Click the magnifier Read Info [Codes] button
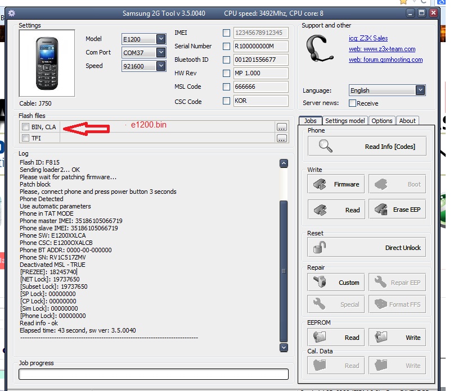This screenshot has width=458, height=391. [x=367, y=146]
